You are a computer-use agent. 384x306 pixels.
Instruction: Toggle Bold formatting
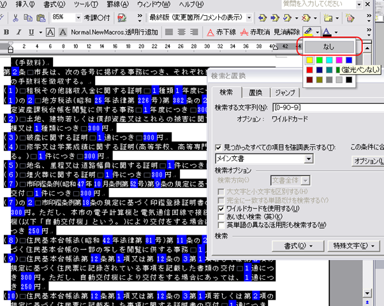[6, 32]
